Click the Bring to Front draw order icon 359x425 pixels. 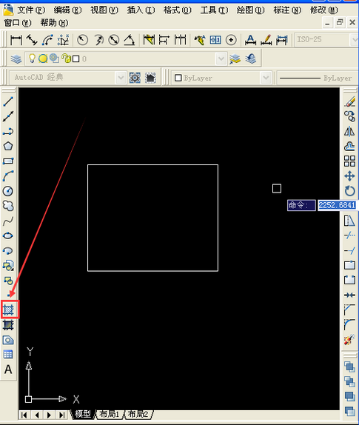pos(350,367)
